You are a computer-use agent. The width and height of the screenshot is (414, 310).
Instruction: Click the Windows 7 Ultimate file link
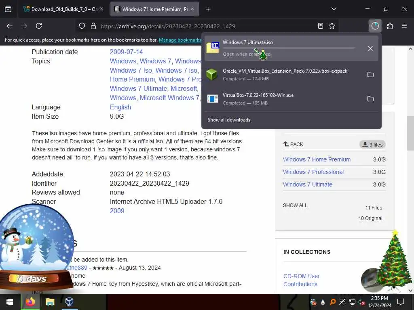click(x=308, y=184)
